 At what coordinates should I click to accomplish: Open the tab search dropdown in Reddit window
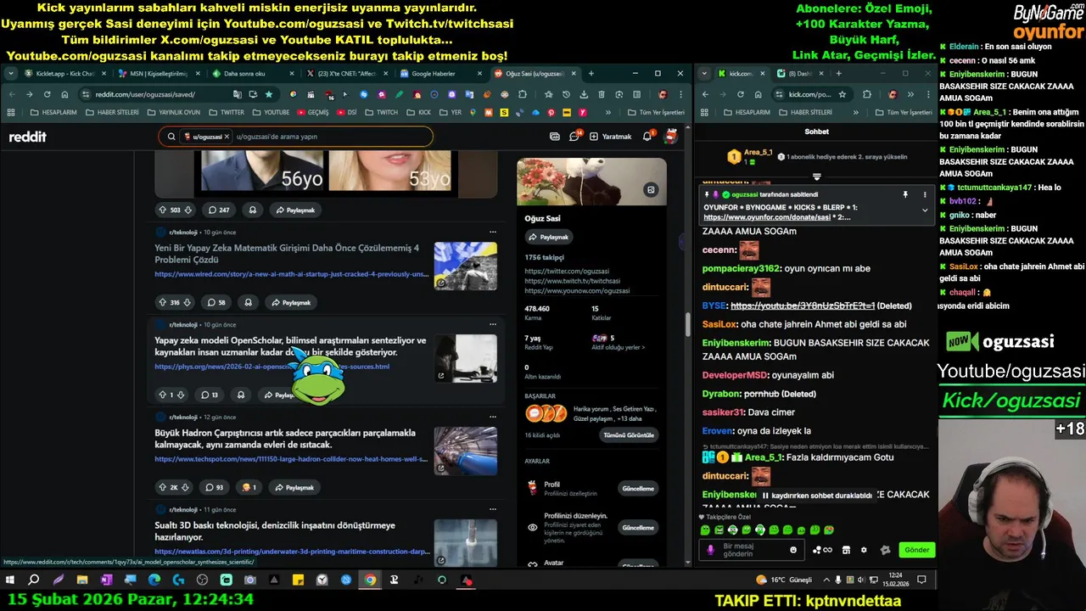[11, 74]
